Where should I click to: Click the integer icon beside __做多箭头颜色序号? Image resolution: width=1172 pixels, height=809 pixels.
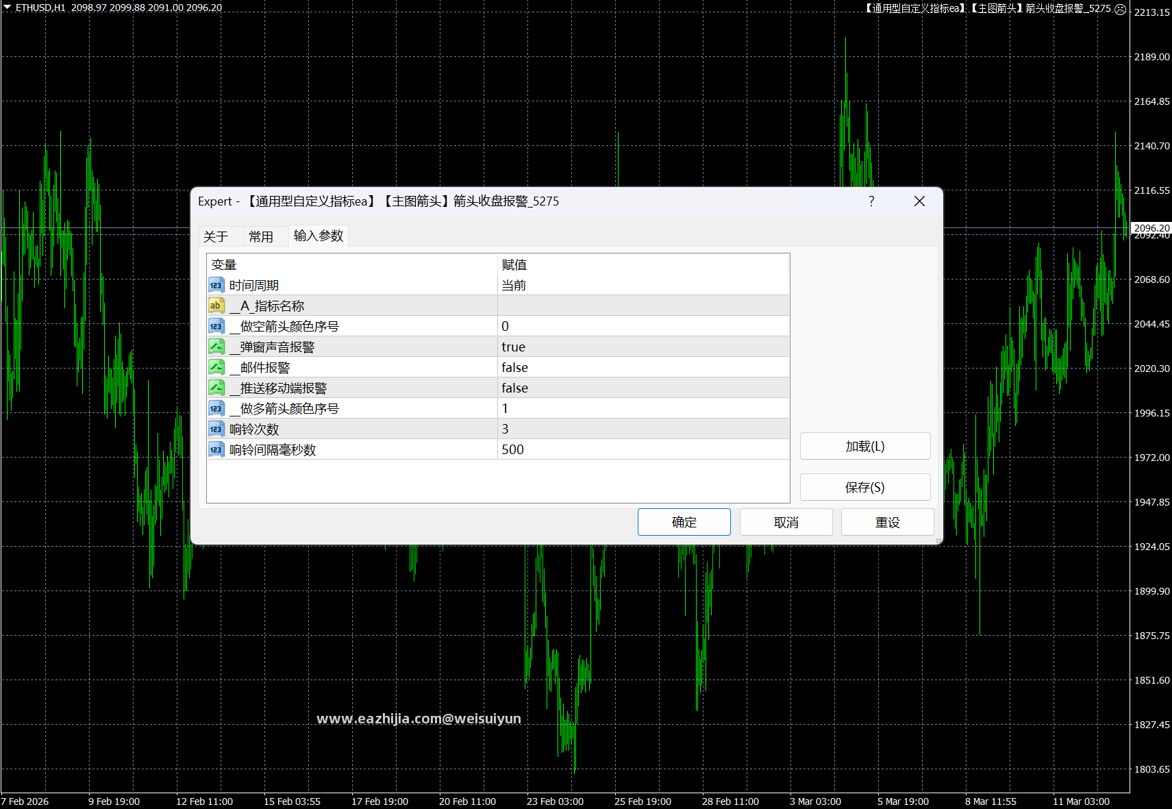pos(216,408)
